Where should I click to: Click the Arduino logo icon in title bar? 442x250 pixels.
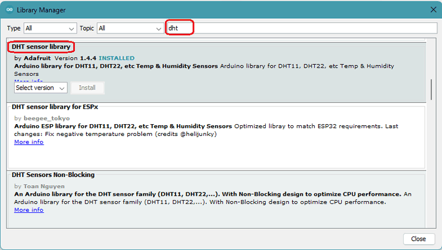pos(9,10)
